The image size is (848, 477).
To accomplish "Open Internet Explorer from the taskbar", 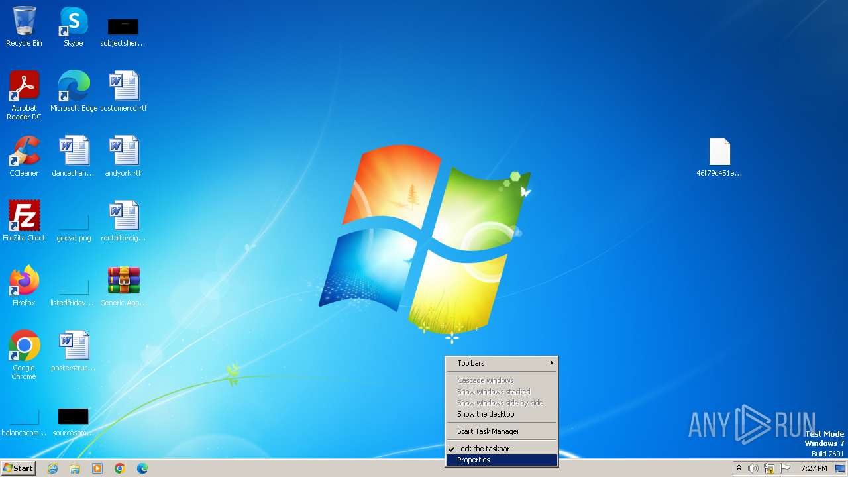I will pos(52,468).
